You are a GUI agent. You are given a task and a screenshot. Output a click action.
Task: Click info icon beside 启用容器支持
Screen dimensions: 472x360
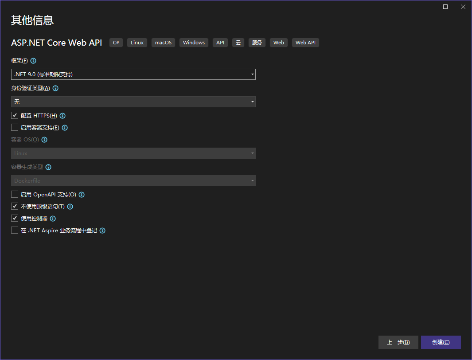click(65, 128)
